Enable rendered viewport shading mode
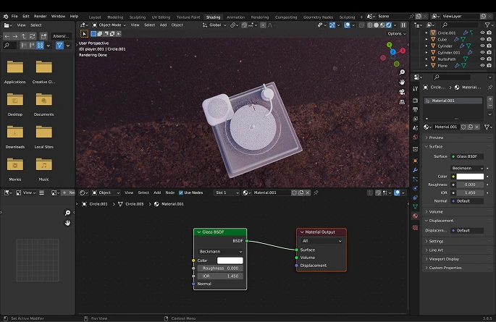The height and width of the screenshot is (322, 496). pos(389,25)
